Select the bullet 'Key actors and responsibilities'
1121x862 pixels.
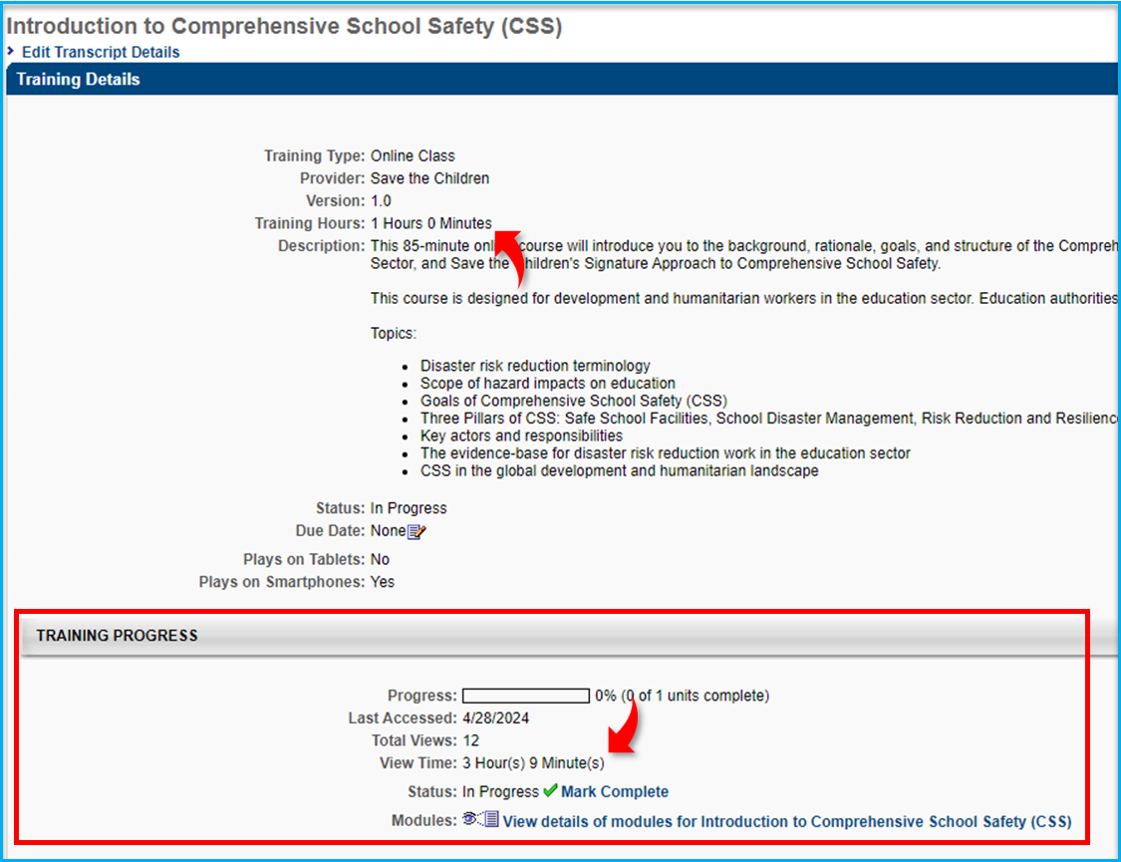tap(521, 436)
